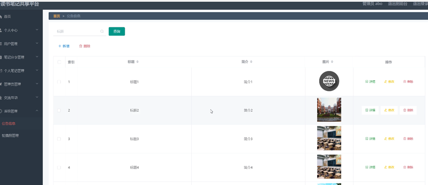The image size is (428, 185).
Task: Open 详情 for row 标题1
Action: click(x=370, y=81)
